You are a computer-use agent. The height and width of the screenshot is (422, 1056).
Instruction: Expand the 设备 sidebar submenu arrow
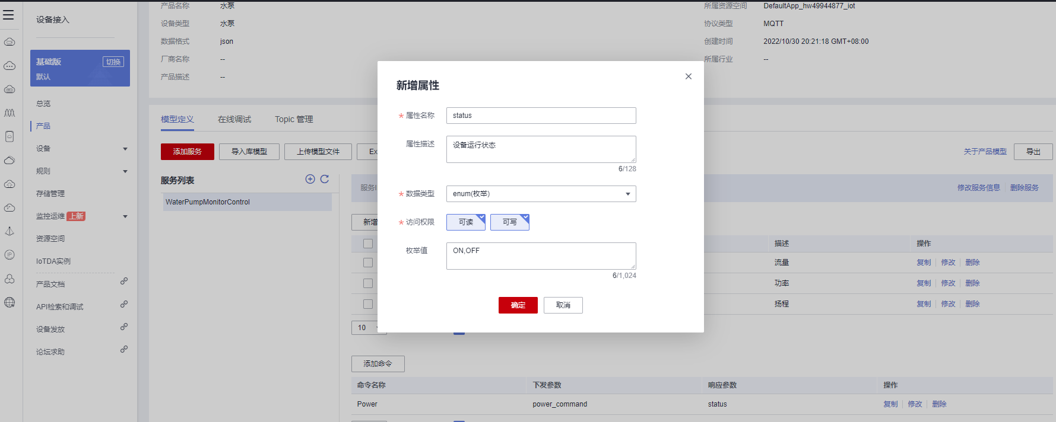click(x=125, y=149)
